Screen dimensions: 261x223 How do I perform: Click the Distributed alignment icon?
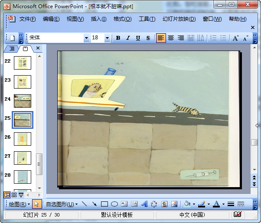pyautogui.click(x=191, y=38)
